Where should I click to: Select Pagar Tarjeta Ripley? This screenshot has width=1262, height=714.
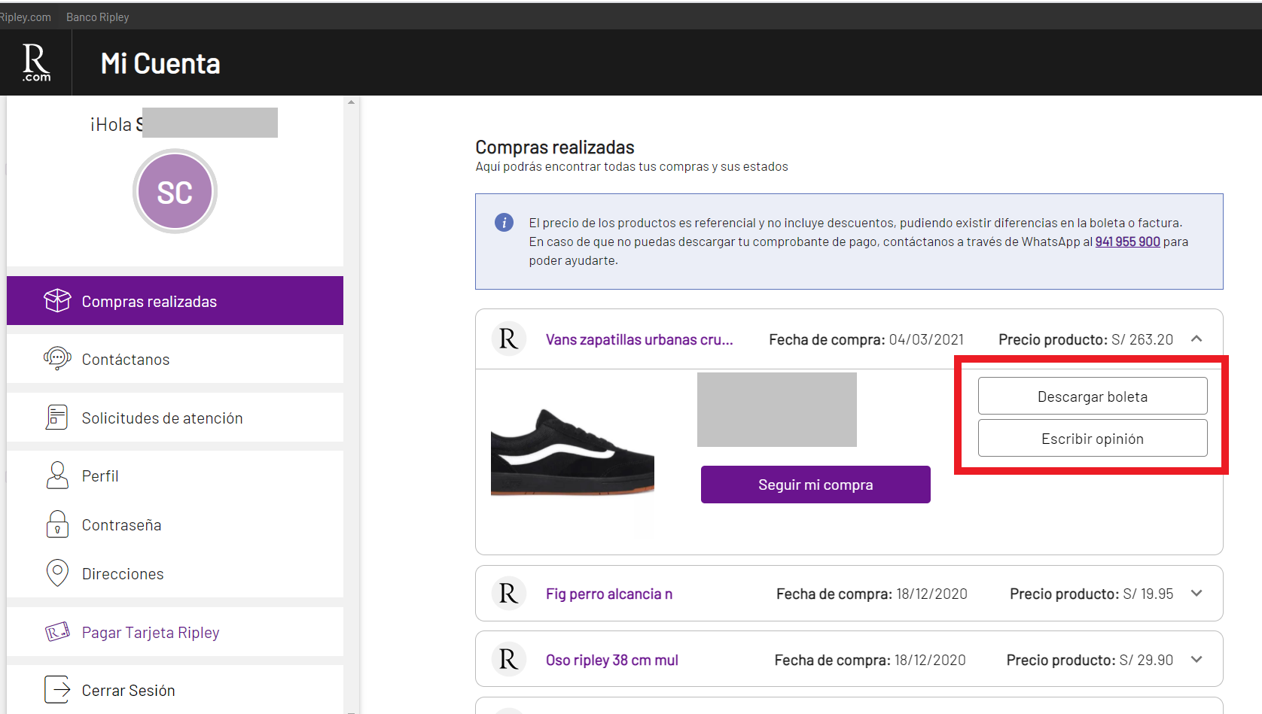coord(175,632)
